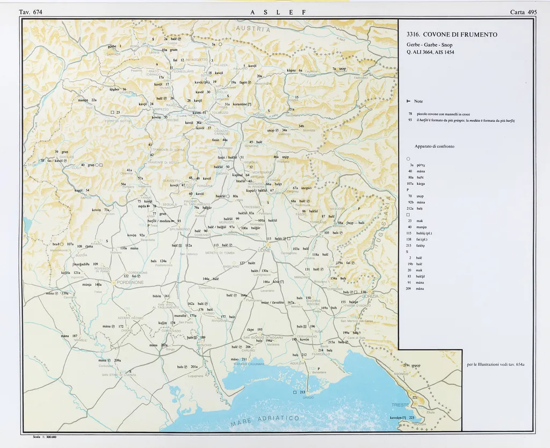Click the square symbol beside point 23
Image resolution: width=550 pixels, height=448 pixels.
pos(112,112)
